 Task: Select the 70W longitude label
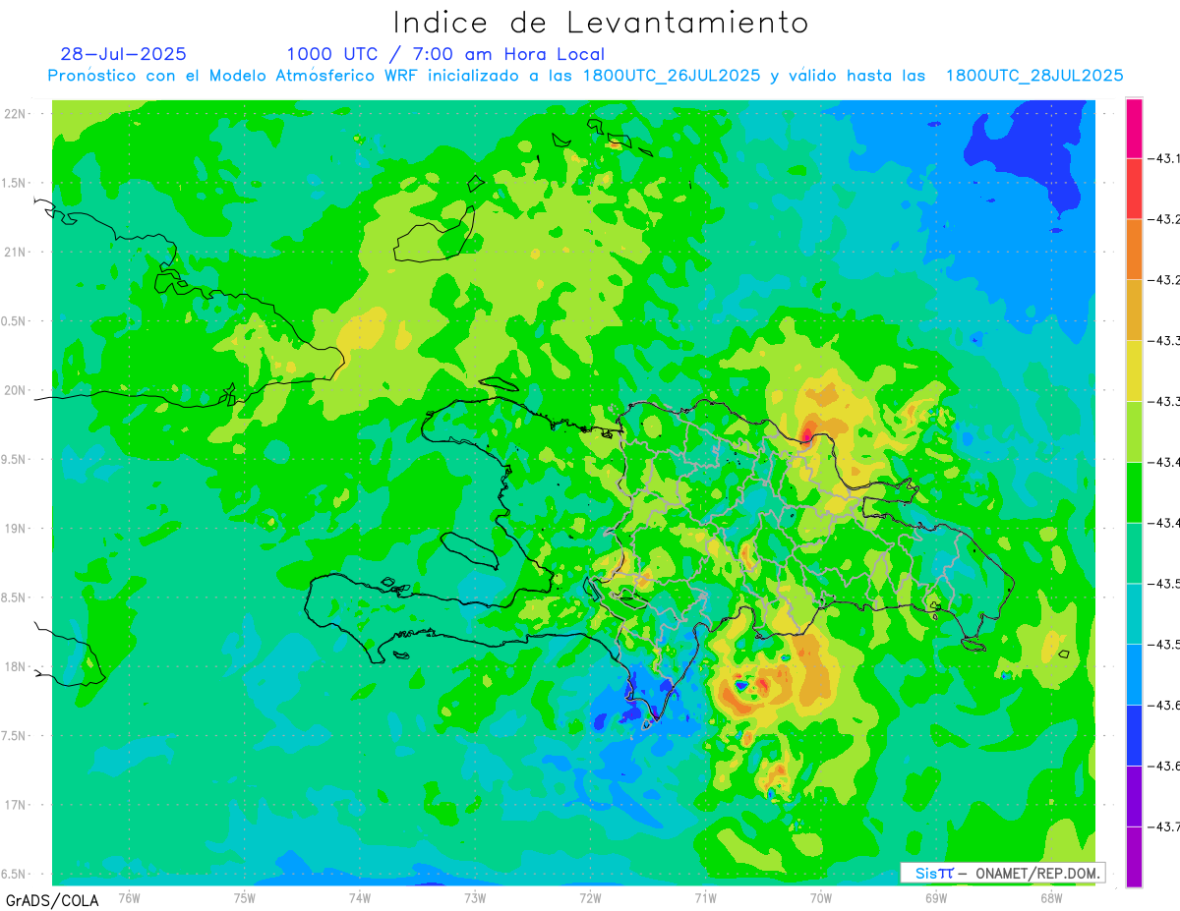click(x=821, y=896)
